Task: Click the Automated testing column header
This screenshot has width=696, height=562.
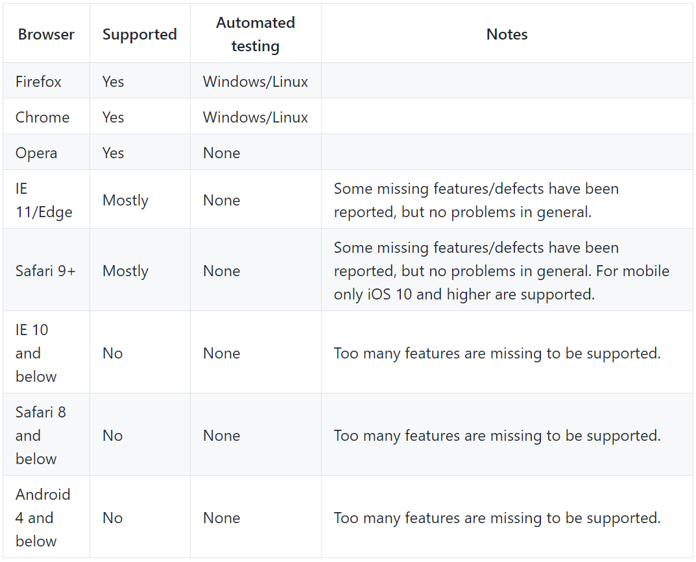Action: [256, 34]
